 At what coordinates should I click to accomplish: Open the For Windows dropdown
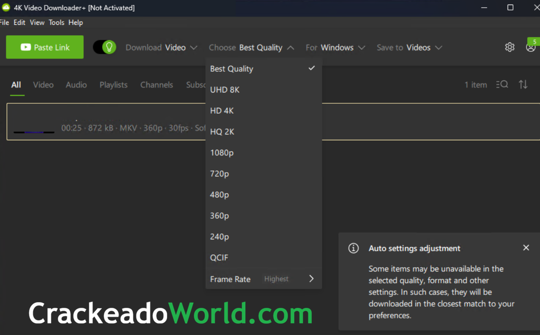tap(335, 47)
